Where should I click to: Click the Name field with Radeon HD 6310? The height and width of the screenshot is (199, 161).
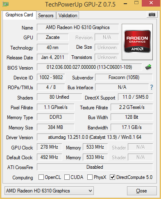coord(78,27)
